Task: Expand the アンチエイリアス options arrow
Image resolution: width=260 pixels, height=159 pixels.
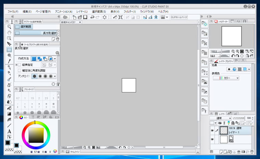Action: point(55,76)
